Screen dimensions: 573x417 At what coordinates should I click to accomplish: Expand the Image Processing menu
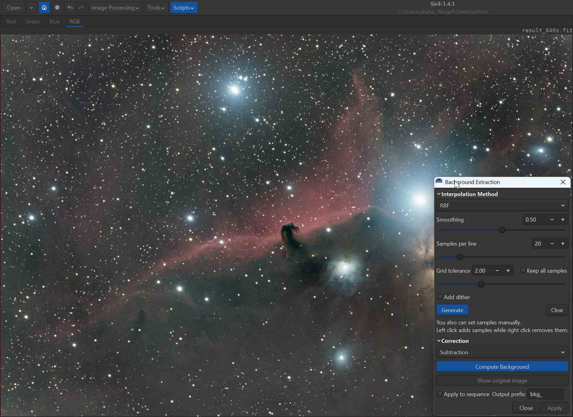pyautogui.click(x=115, y=8)
